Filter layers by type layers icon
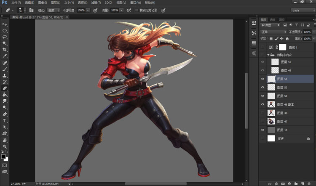This screenshot has width=316, height=186. (x=297, y=25)
